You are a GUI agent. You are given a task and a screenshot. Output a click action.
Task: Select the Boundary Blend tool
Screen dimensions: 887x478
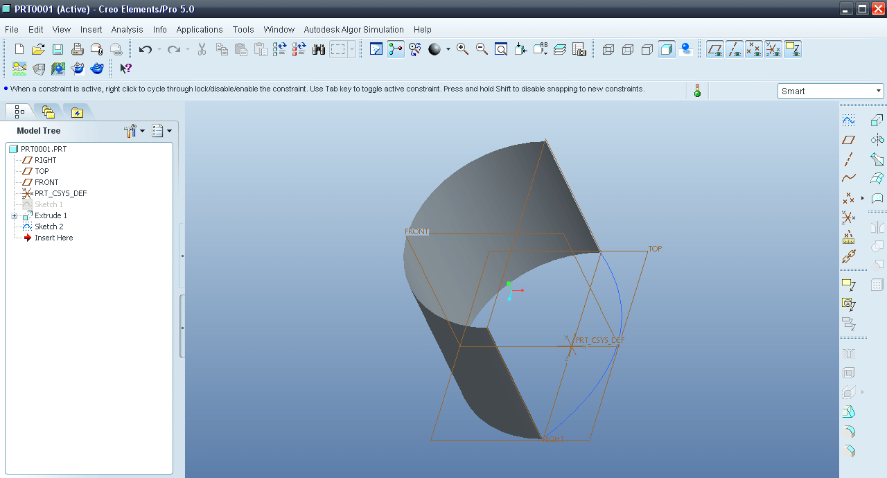[877, 178]
